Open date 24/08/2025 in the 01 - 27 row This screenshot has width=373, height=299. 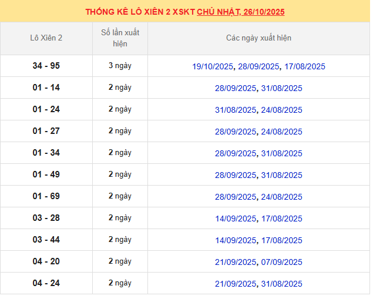pyautogui.click(x=281, y=132)
